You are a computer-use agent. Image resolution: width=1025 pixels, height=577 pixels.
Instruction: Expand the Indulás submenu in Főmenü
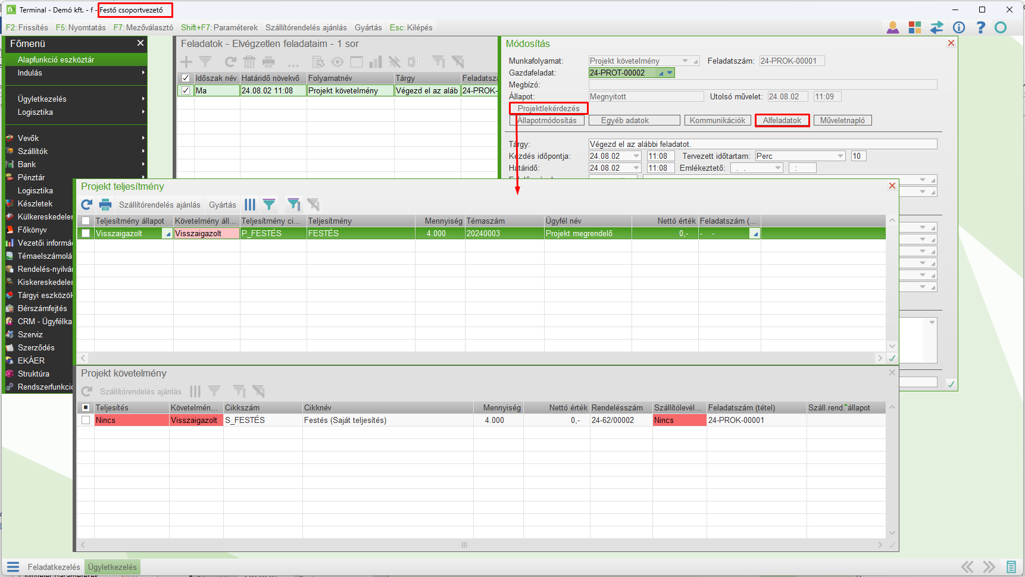pos(76,73)
